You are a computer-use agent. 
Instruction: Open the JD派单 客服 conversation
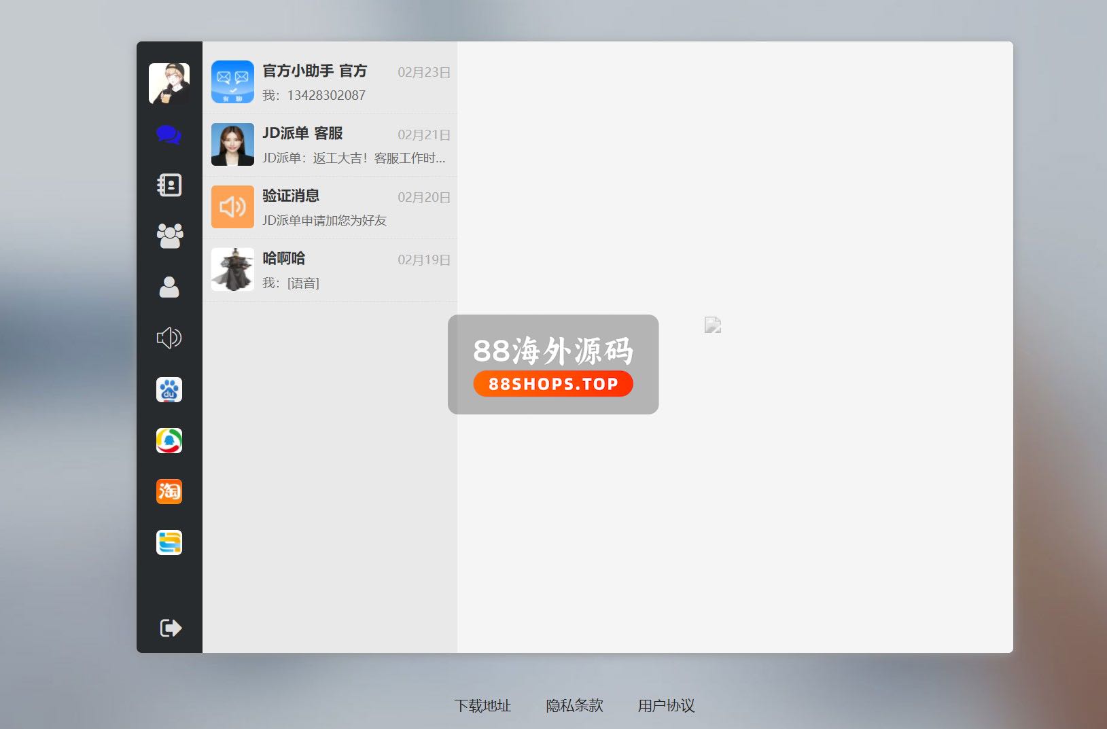pyautogui.click(x=330, y=145)
